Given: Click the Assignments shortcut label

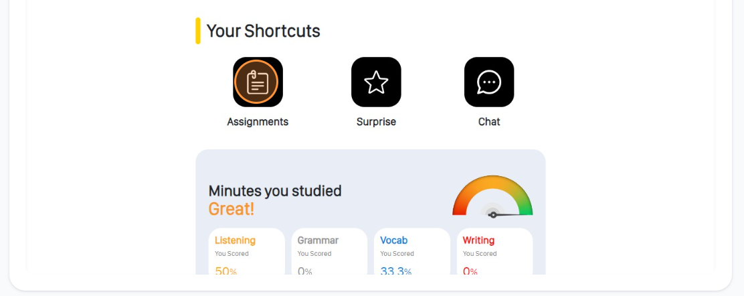Looking at the screenshot, I should tap(258, 122).
